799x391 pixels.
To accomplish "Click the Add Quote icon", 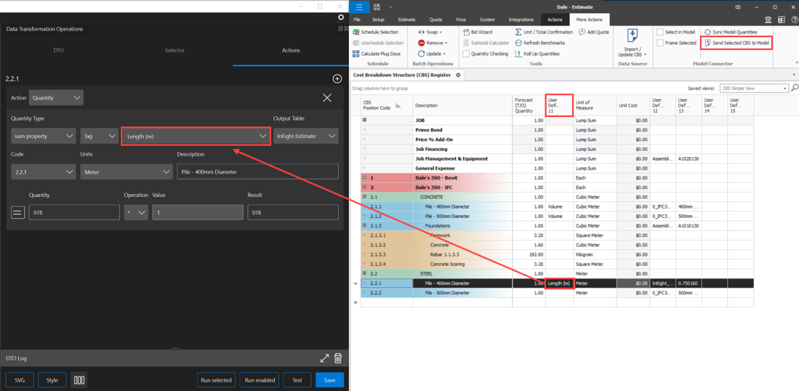I will point(582,32).
